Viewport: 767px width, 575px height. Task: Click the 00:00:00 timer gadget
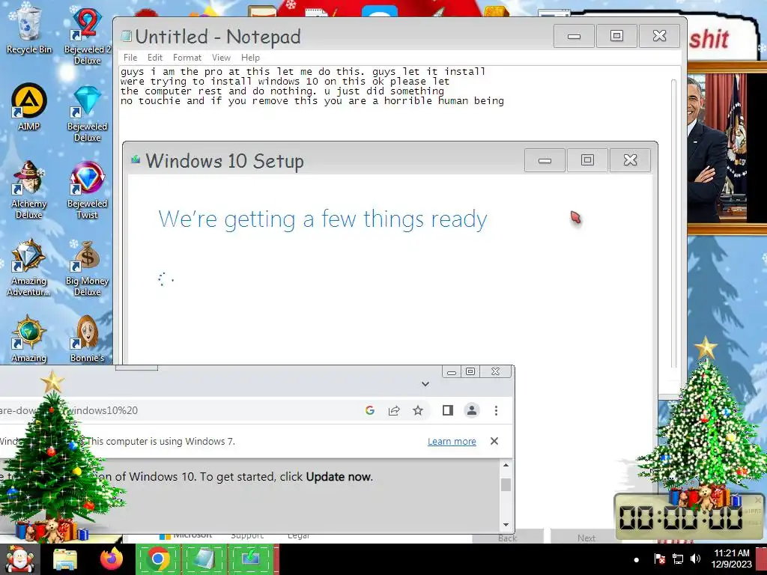(x=689, y=517)
